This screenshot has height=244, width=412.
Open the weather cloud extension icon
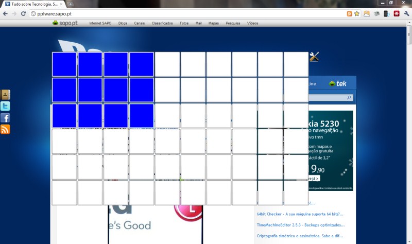tap(367, 14)
